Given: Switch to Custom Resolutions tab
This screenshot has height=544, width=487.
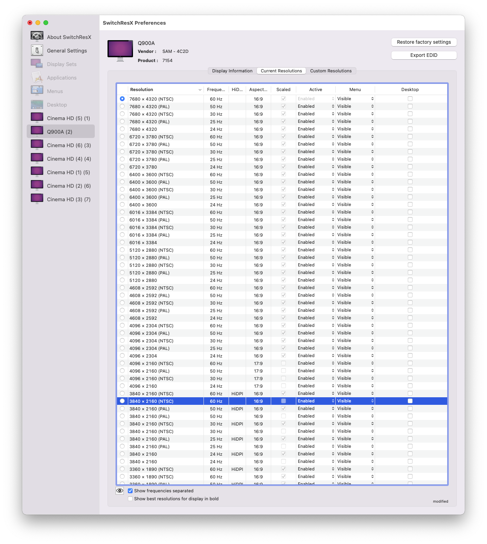Looking at the screenshot, I should coord(331,71).
